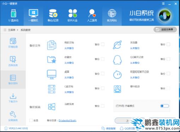Screen dimensions: 180x132
Task: Click the 小白系统 round logo
Action: click(165, 16)
